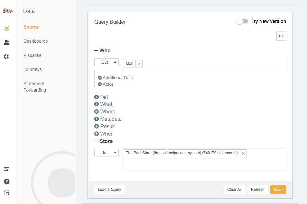Image resolution: width=307 pixels, height=204 pixels.
Task: Click the organization switcher arrows icon
Action: pyautogui.click(x=6, y=169)
